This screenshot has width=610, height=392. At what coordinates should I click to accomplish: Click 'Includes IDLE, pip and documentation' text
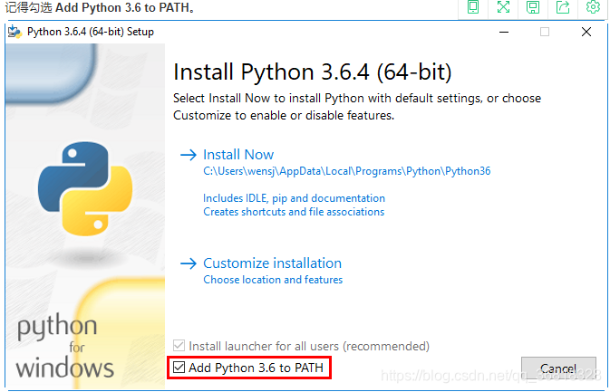coord(294,198)
